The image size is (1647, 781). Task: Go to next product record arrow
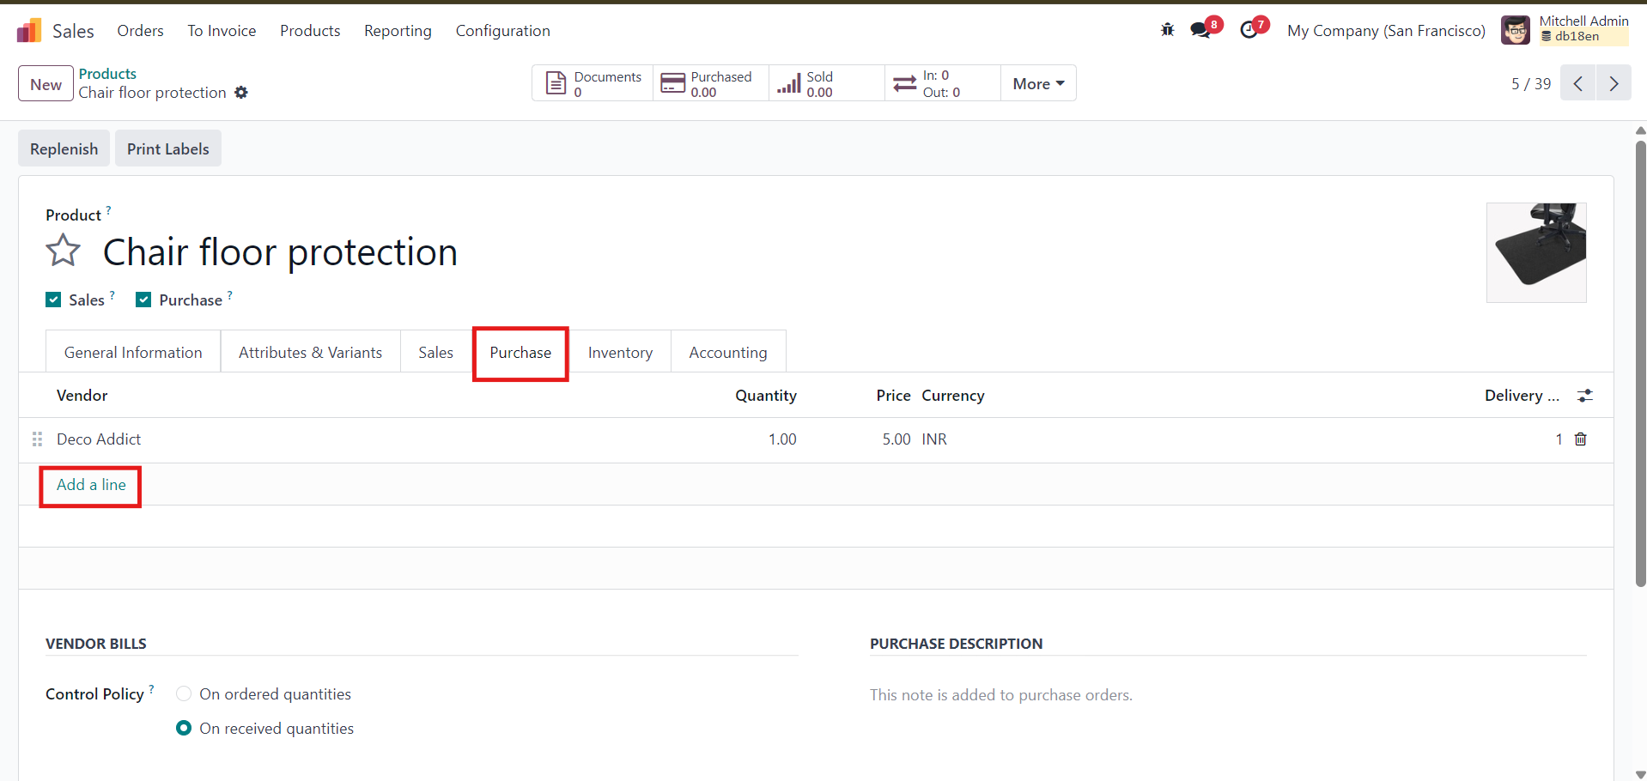coord(1614,84)
